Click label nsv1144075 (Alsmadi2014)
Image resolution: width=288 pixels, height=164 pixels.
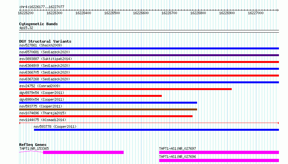(x=43, y=120)
